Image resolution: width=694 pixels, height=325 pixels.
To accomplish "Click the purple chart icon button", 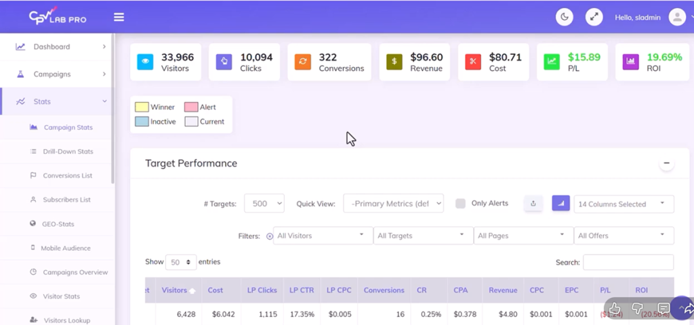I will point(560,203).
